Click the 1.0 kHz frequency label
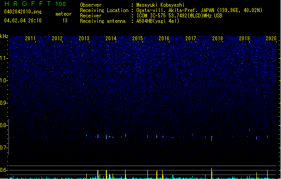Viewport: 281px width, 179px height. (4, 81)
